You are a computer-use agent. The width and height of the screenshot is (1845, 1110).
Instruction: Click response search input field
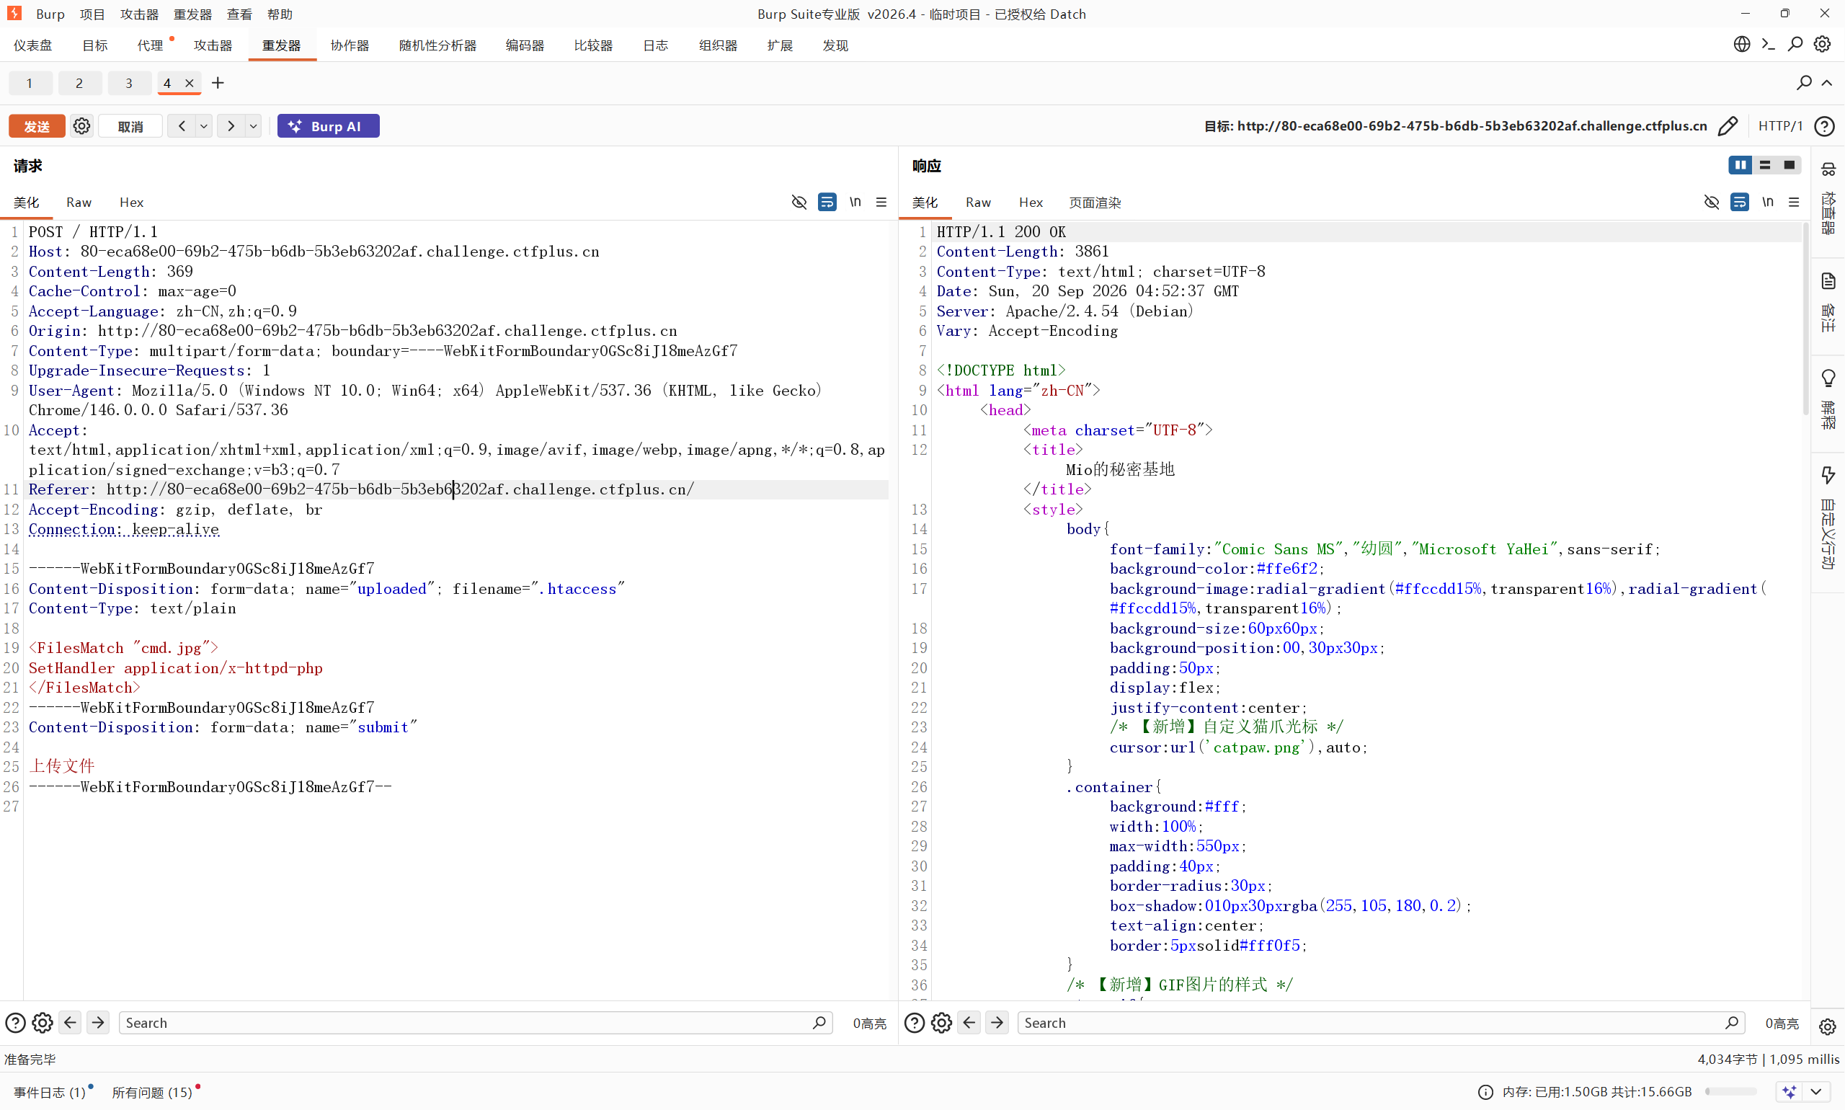(1381, 1023)
